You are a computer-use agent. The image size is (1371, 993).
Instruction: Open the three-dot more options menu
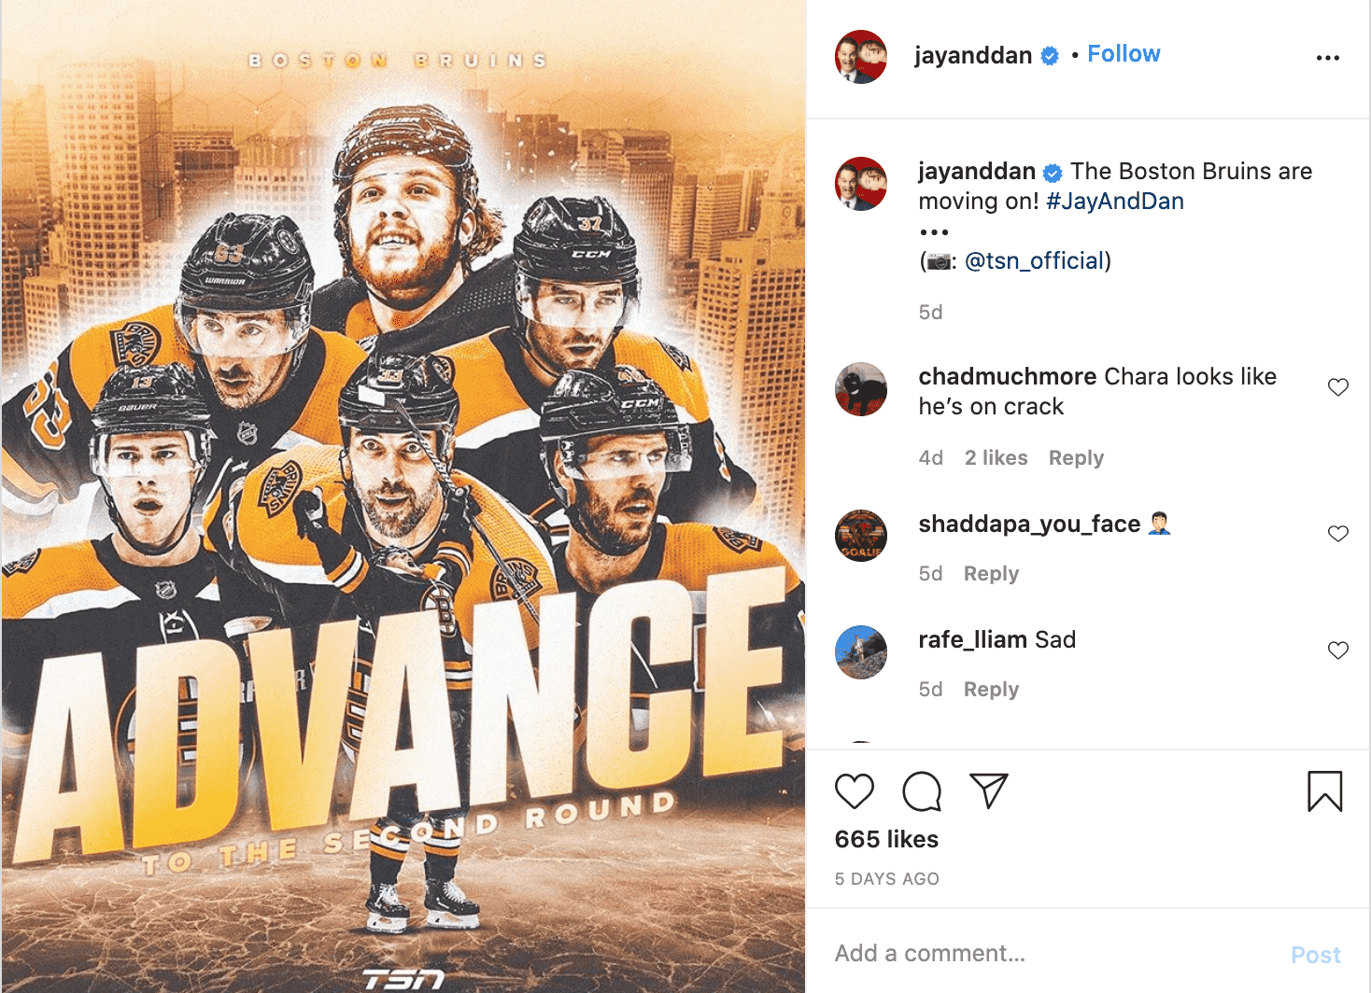pyautogui.click(x=1327, y=58)
